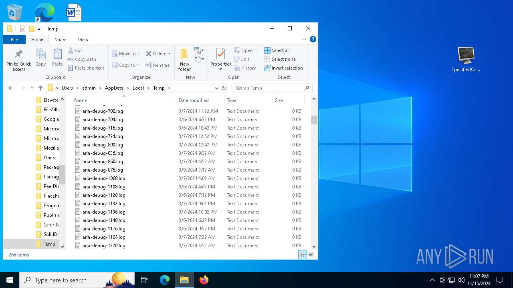The height and width of the screenshot is (288, 513).
Task: Go up one folder level arrow
Action: point(40,88)
